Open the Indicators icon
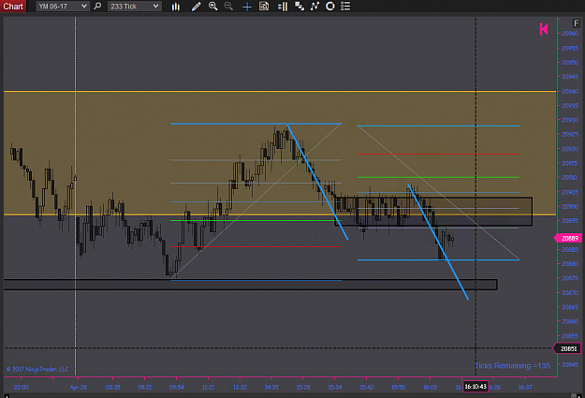The width and height of the screenshot is (585, 398). pos(314,6)
